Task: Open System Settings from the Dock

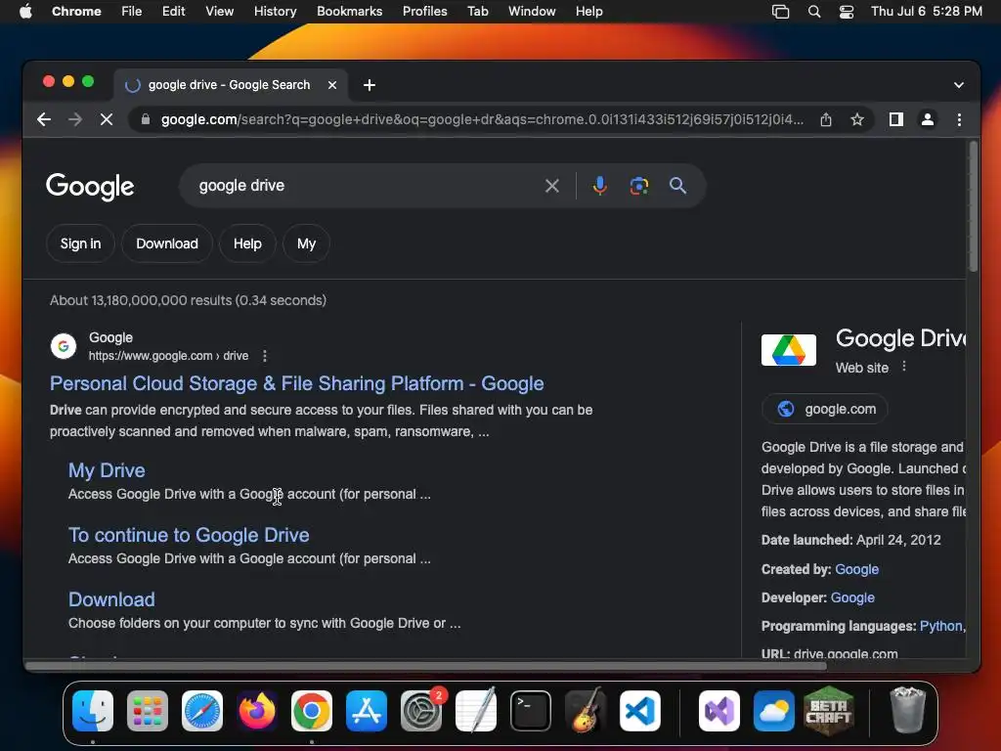Action: pos(421,711)
